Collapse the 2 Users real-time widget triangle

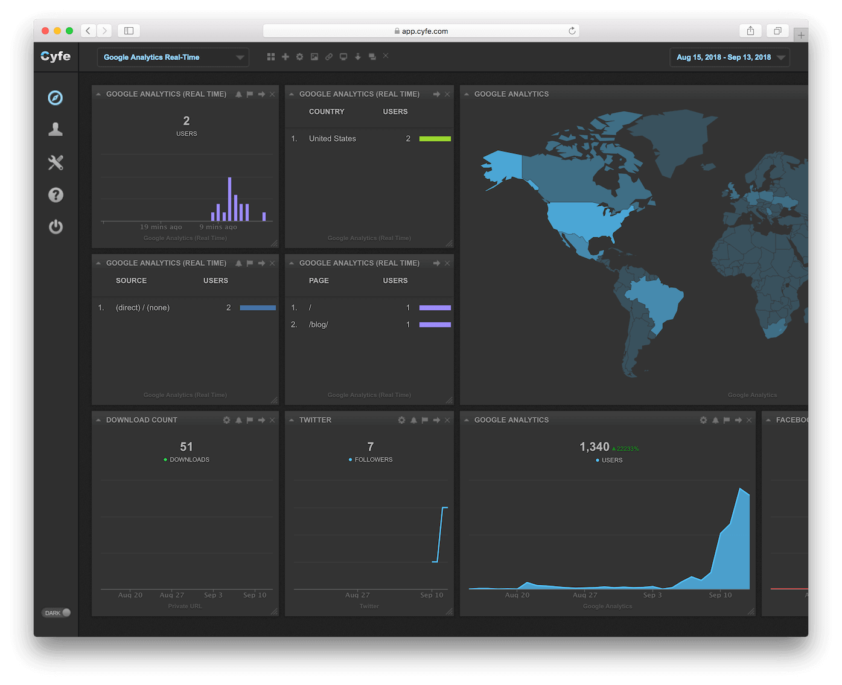(x=98, y=94)
